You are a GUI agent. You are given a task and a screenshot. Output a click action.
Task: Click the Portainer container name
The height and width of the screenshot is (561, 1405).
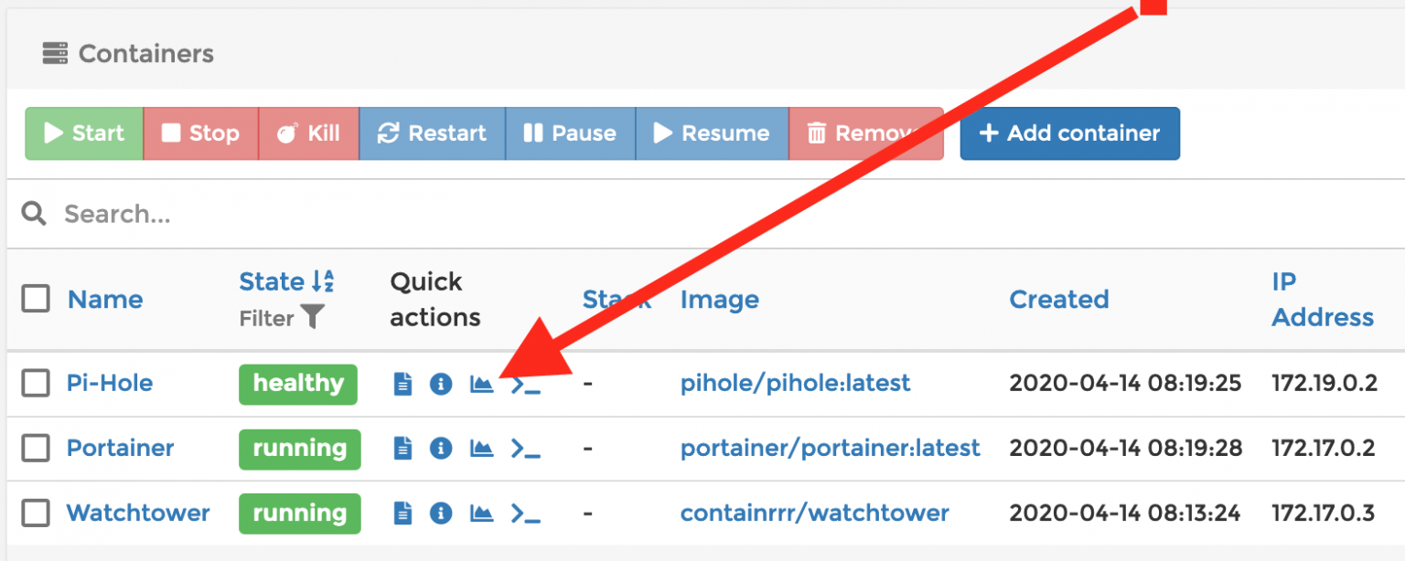pos(120,449)
